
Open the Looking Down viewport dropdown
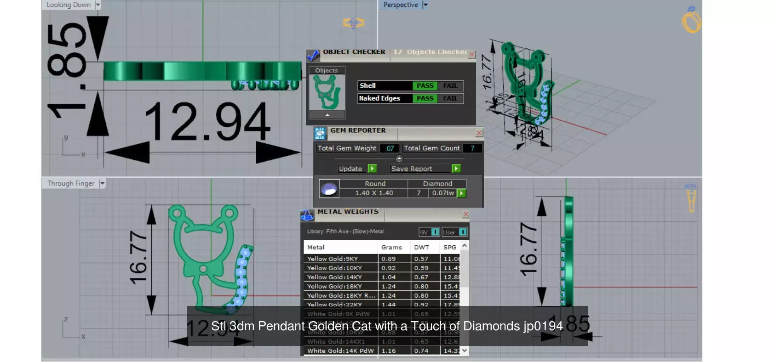[x=98, y=5]
